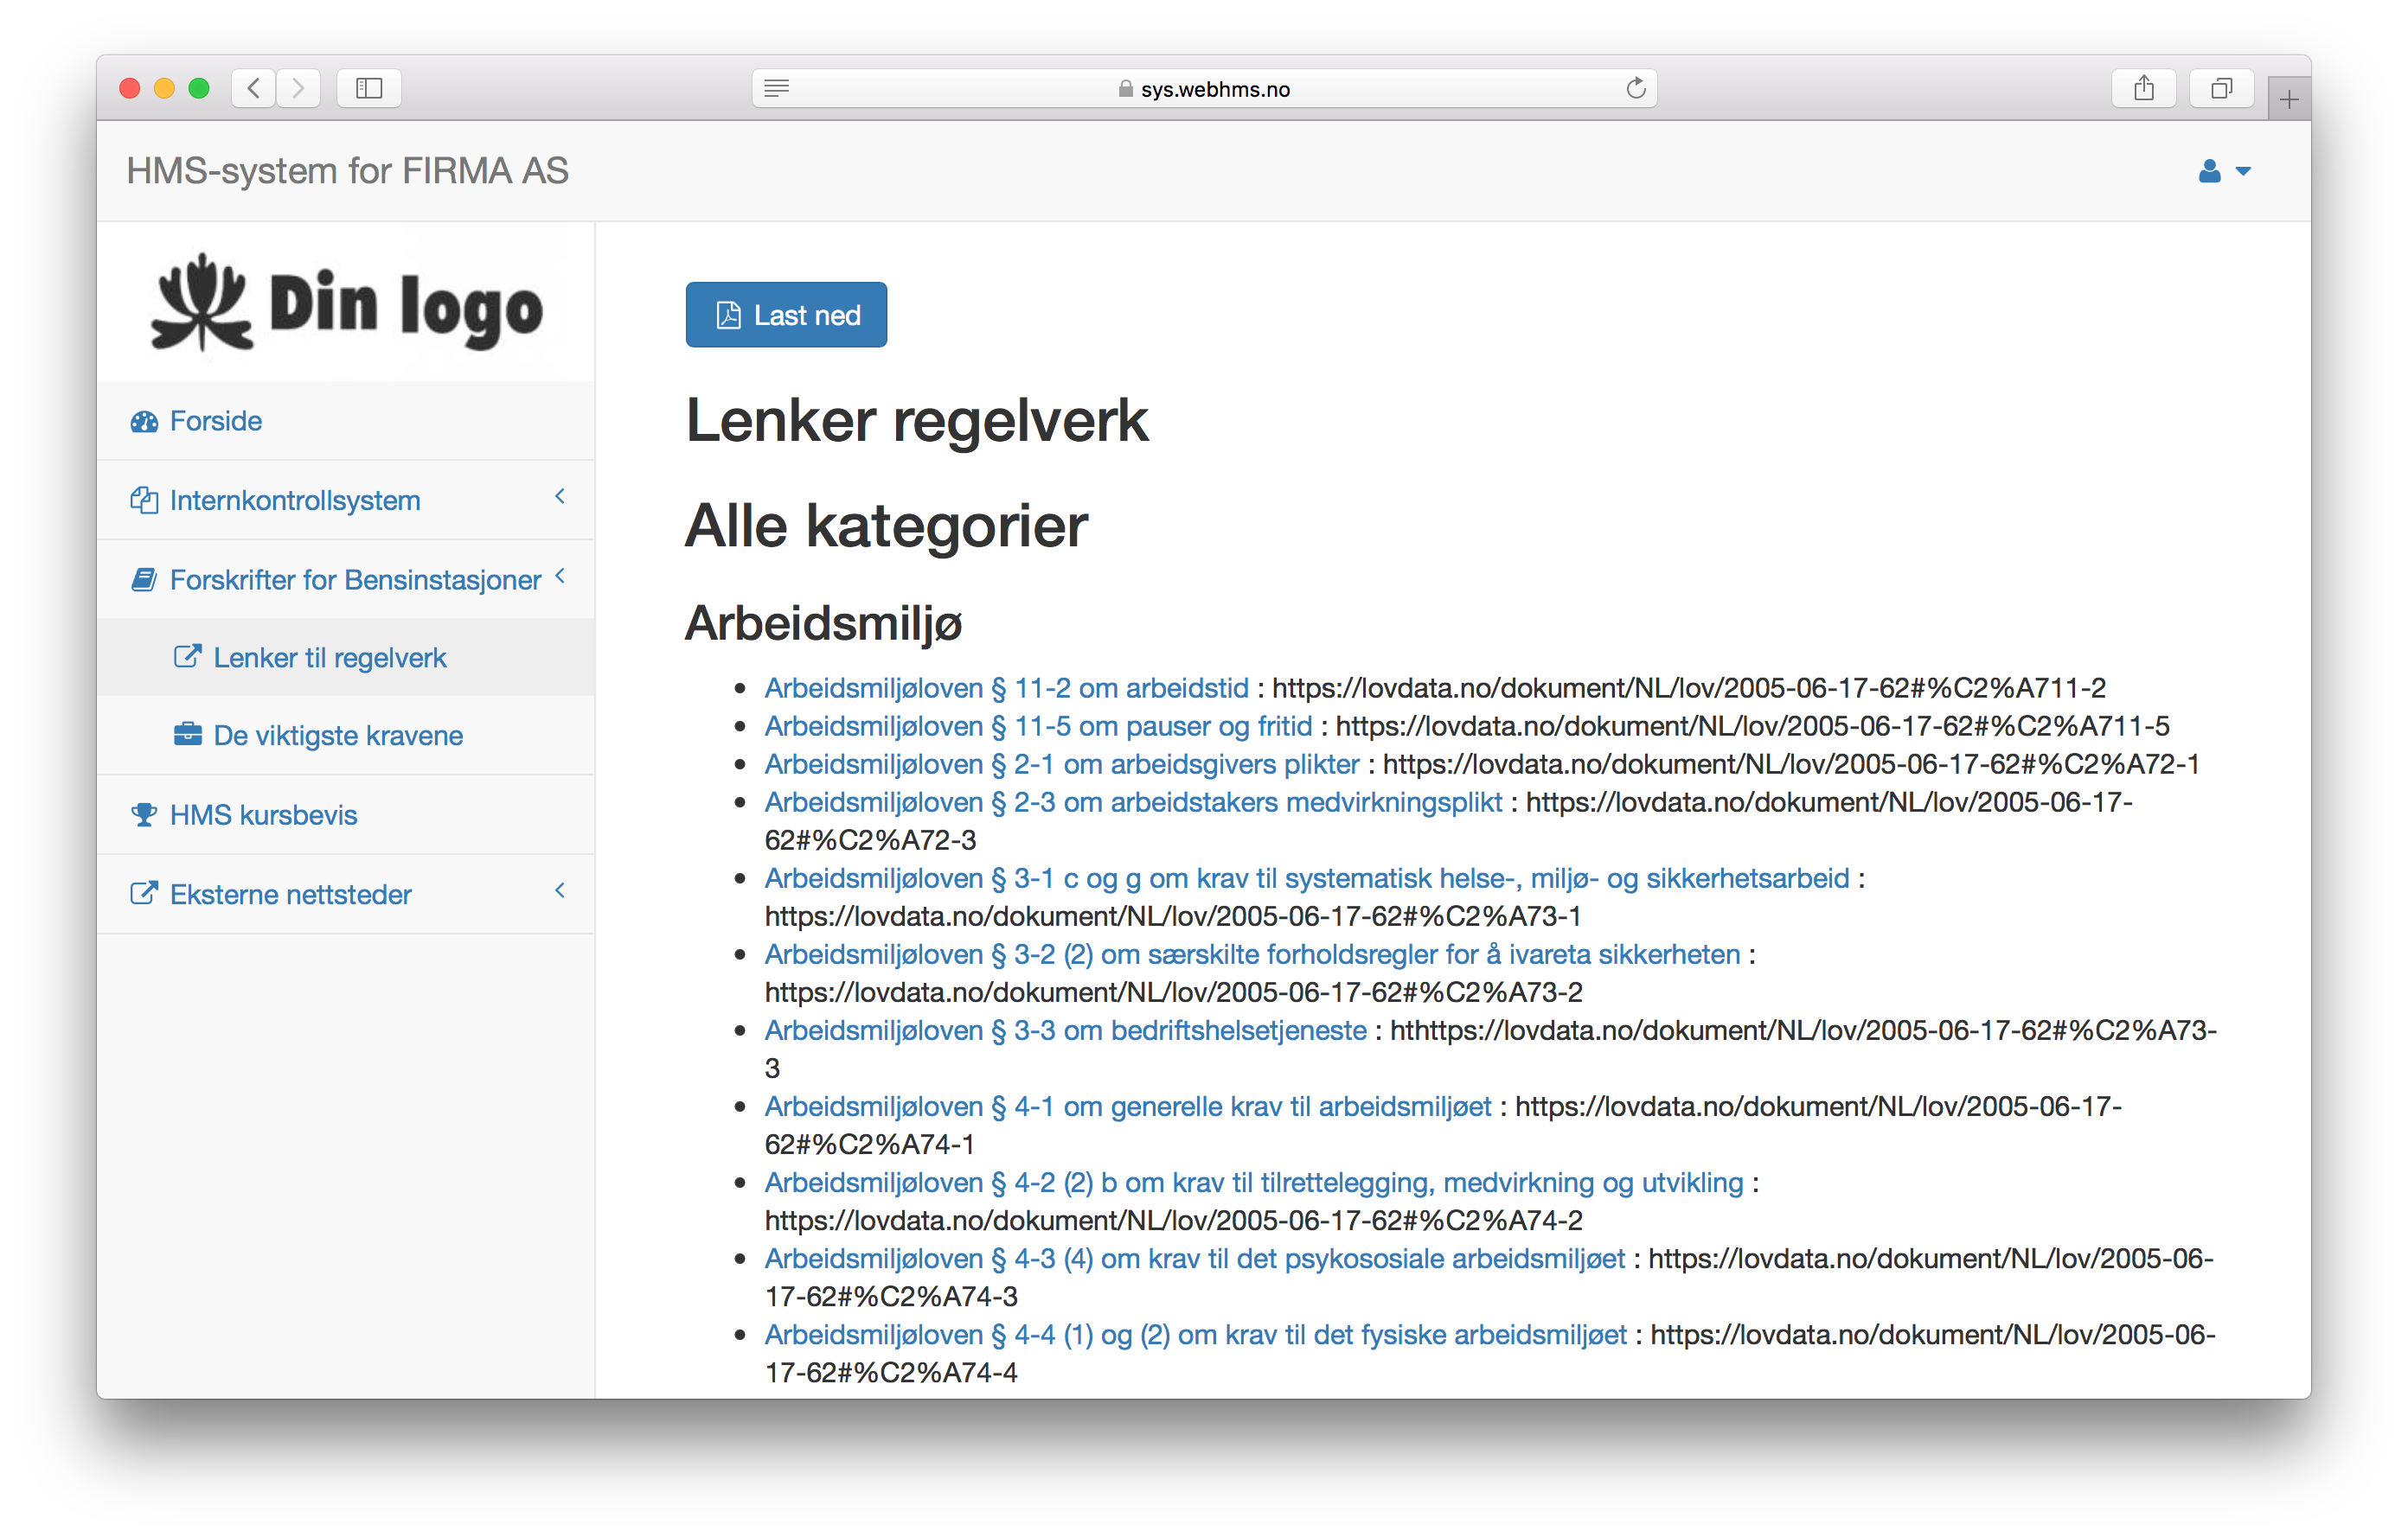Expand the Eksterne nettsteder menu
Image resolution: width=2408 pixels, height=1537 pixels.
560,890
